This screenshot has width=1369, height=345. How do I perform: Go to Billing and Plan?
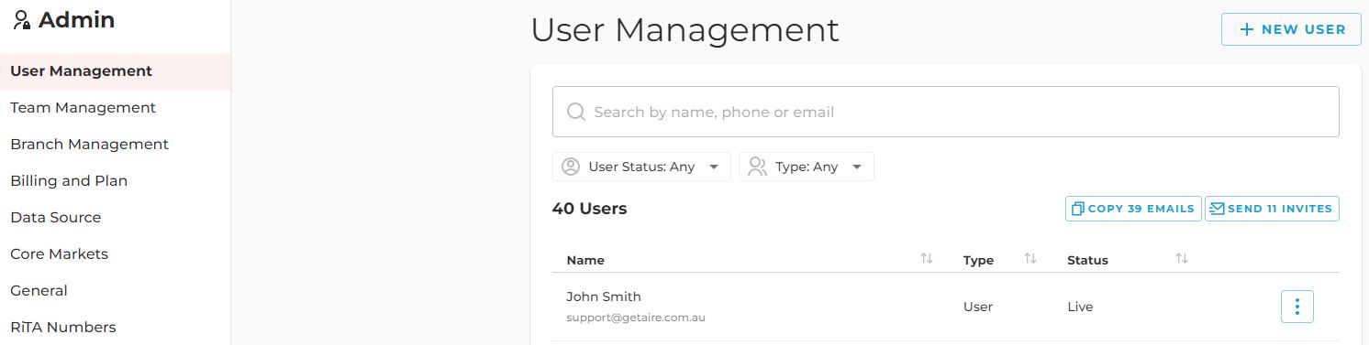tap(115, 181)
